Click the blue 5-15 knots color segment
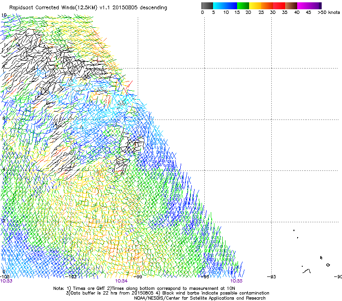Image resolution: width=342 pixels, height=301 pixels. tap(225, 6)
